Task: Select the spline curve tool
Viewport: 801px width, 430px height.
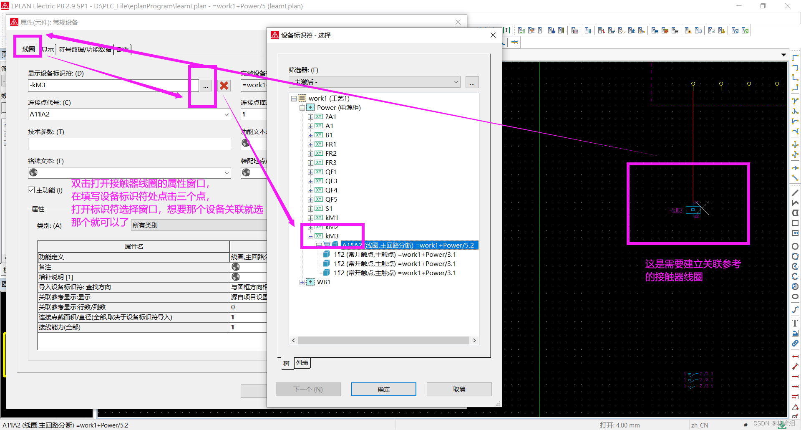Action: 795,309
